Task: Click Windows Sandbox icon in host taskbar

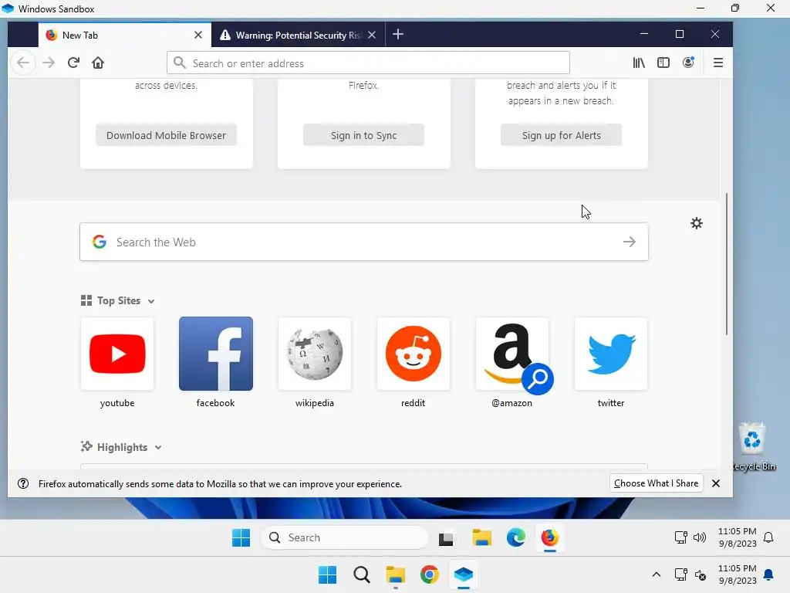Action: (463, 574)
